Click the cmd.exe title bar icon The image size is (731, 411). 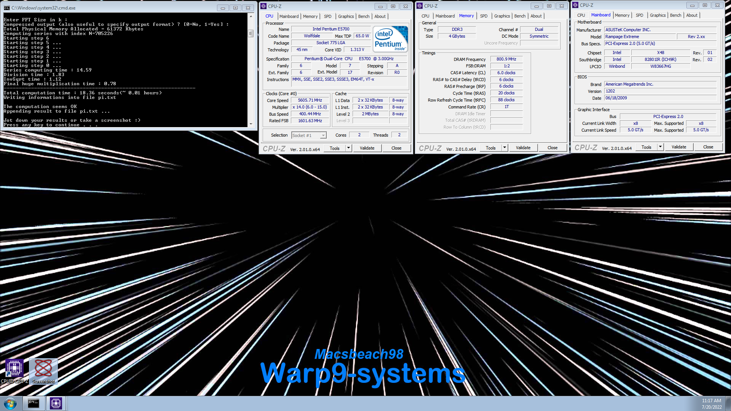[x=6, y=8]
